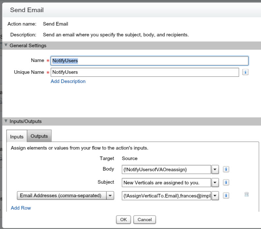Click the info icon for Body row

[226, 169]
